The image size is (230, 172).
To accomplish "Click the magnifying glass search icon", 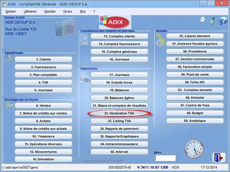I will pyautogui.click(x=201, y=21).
